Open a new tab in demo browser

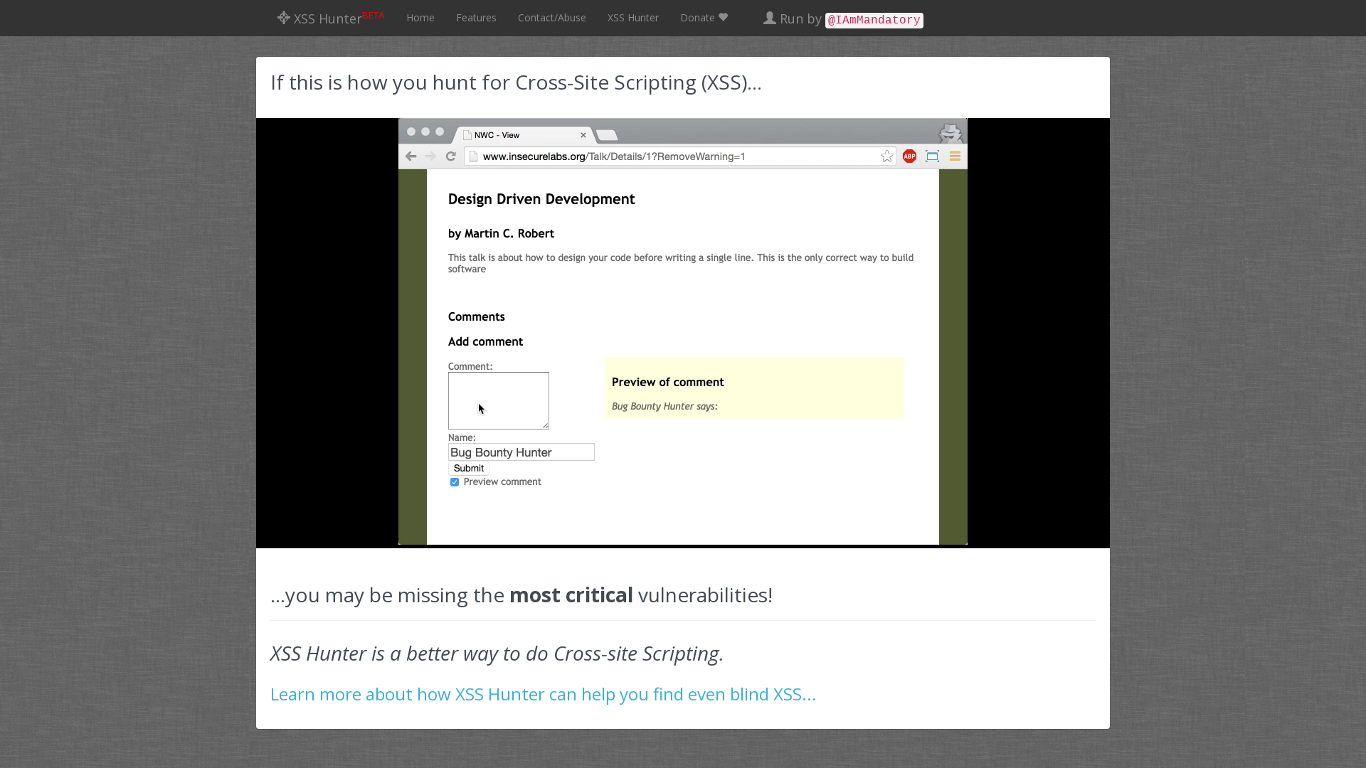[x=607, y=135]
